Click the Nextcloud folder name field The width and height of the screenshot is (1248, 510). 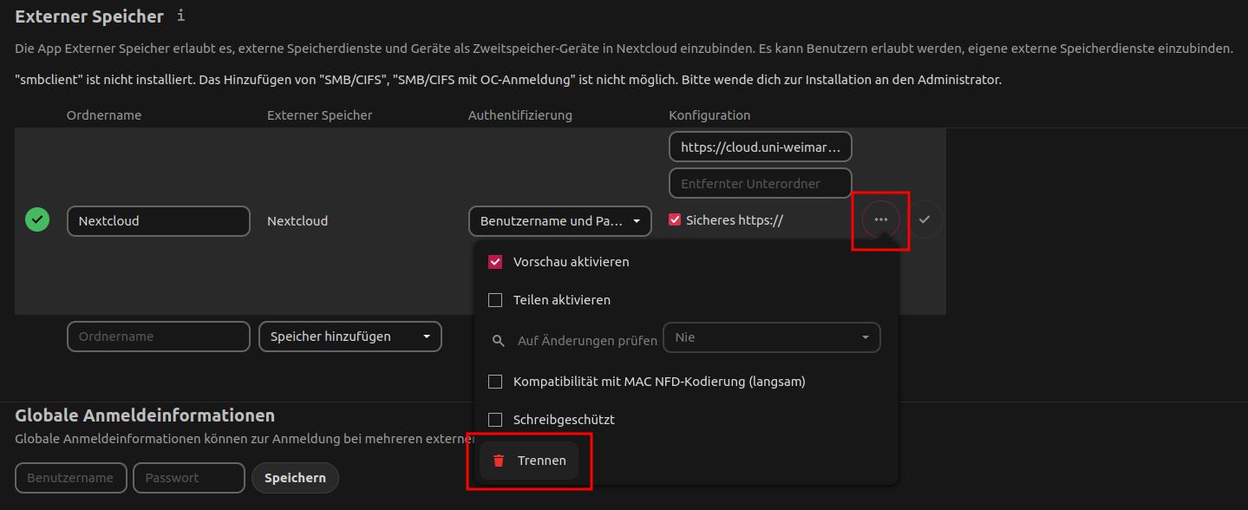(x=158, y=221)
